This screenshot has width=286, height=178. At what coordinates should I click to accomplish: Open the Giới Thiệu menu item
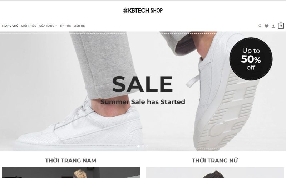point(29,26)
